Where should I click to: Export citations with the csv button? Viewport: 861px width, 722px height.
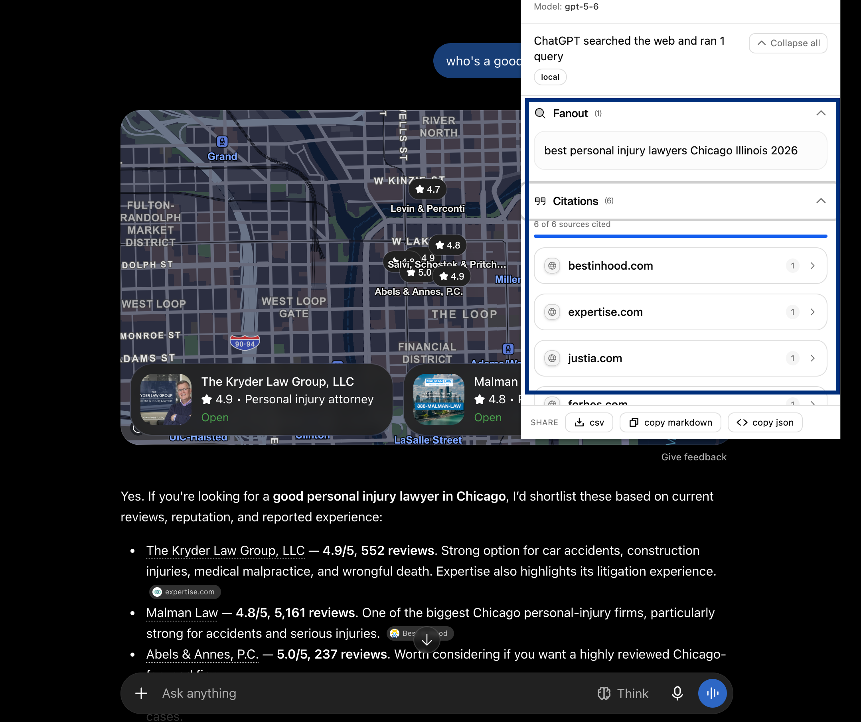point(589,422)
